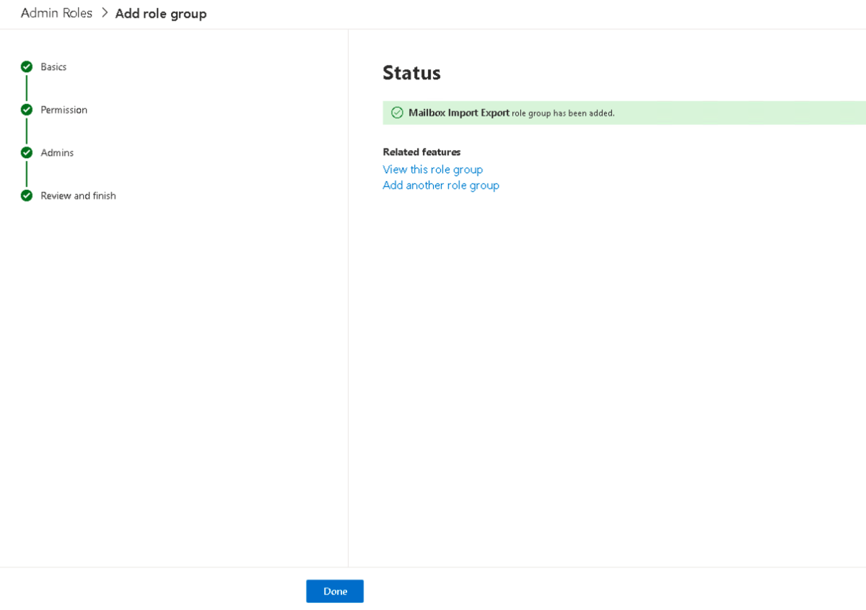This screenshot has width=866, height=610.
Task: Select the Permission step label
Action: coord(64,110)
